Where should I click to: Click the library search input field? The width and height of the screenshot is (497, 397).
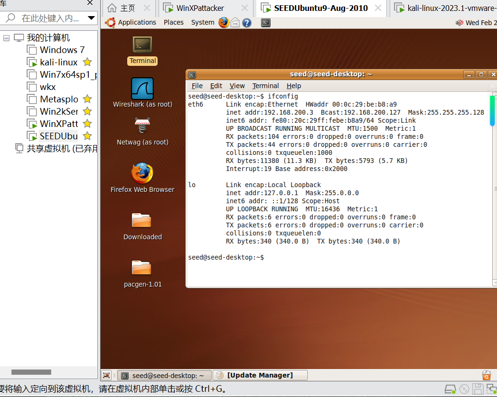pos(51,18)
